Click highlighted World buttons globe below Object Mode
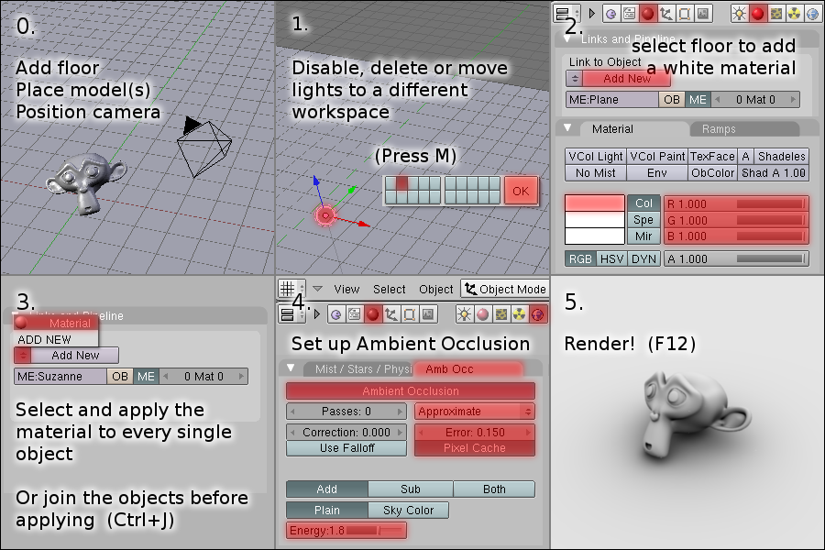 click(538, 314)
